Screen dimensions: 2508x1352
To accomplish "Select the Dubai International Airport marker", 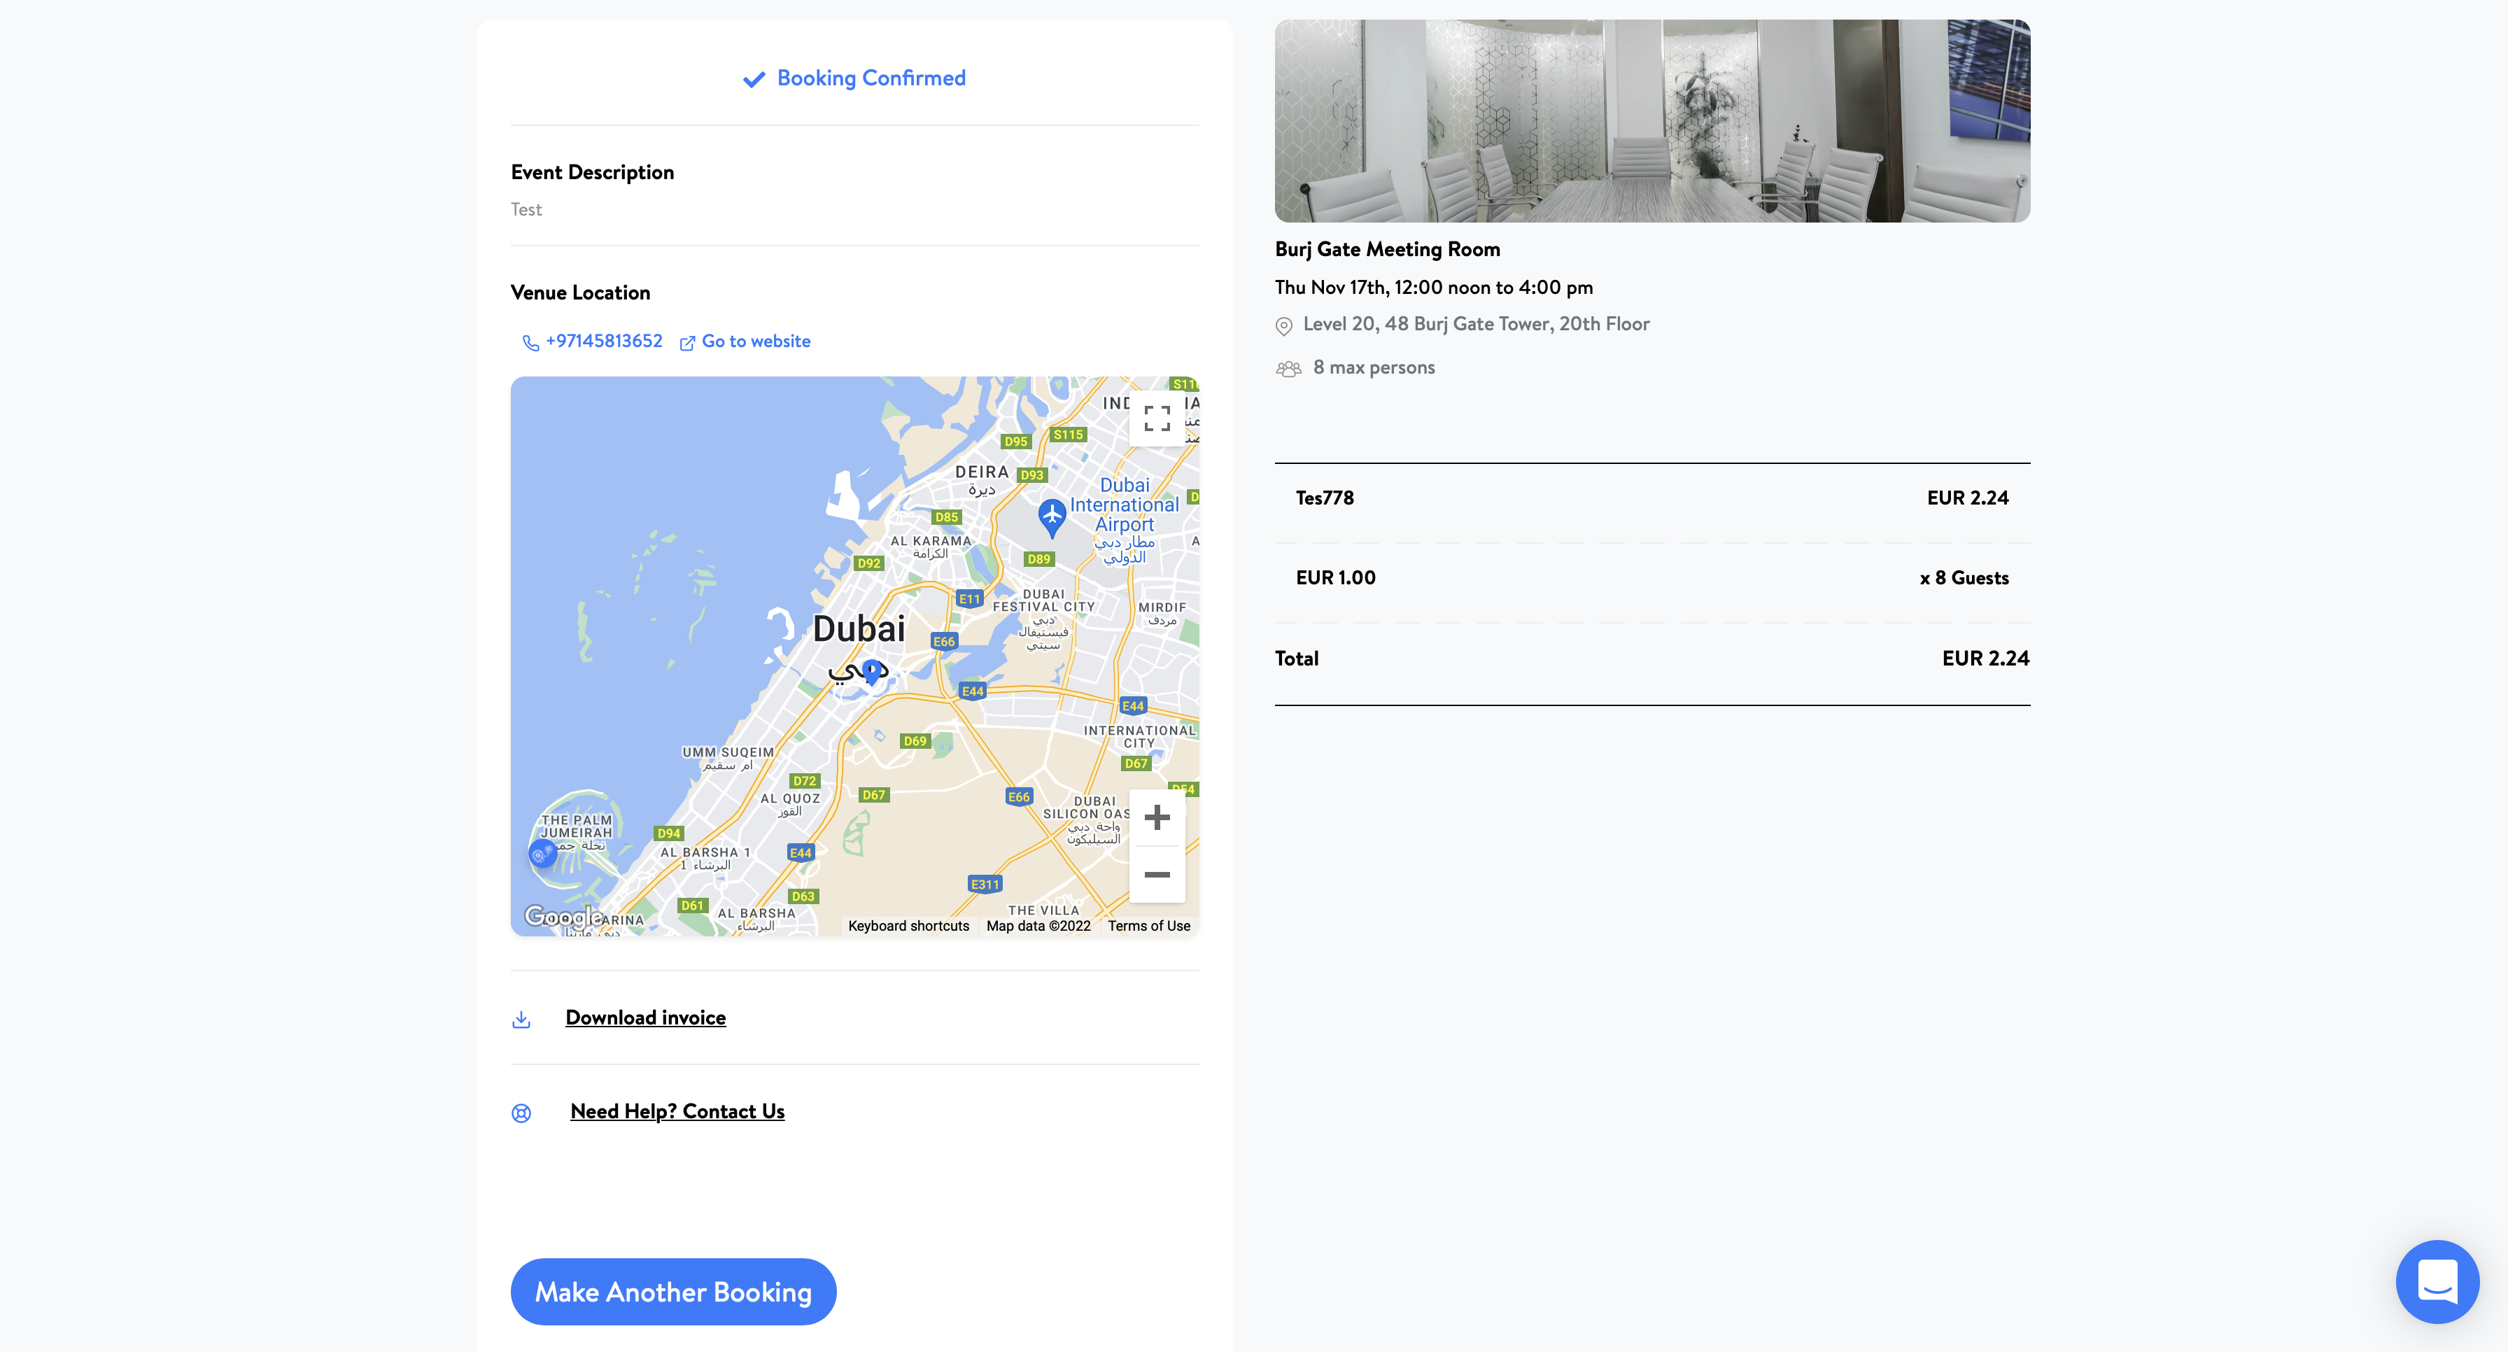I will tap(1052, 516).
